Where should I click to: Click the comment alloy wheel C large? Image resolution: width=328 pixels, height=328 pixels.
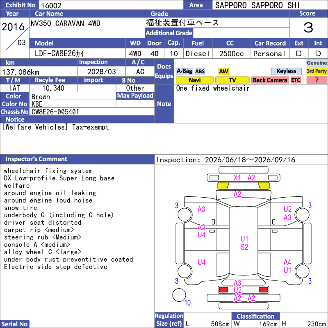[x=43, y=252]
